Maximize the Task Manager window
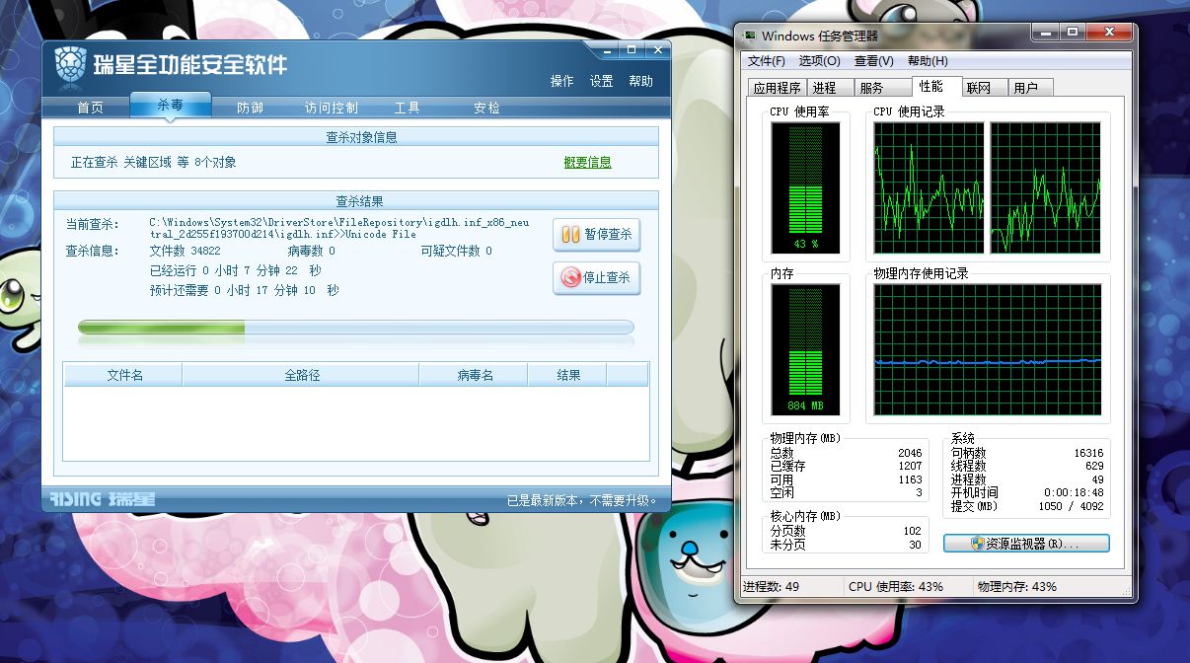1190x663 pixels. pos(1073,33)
